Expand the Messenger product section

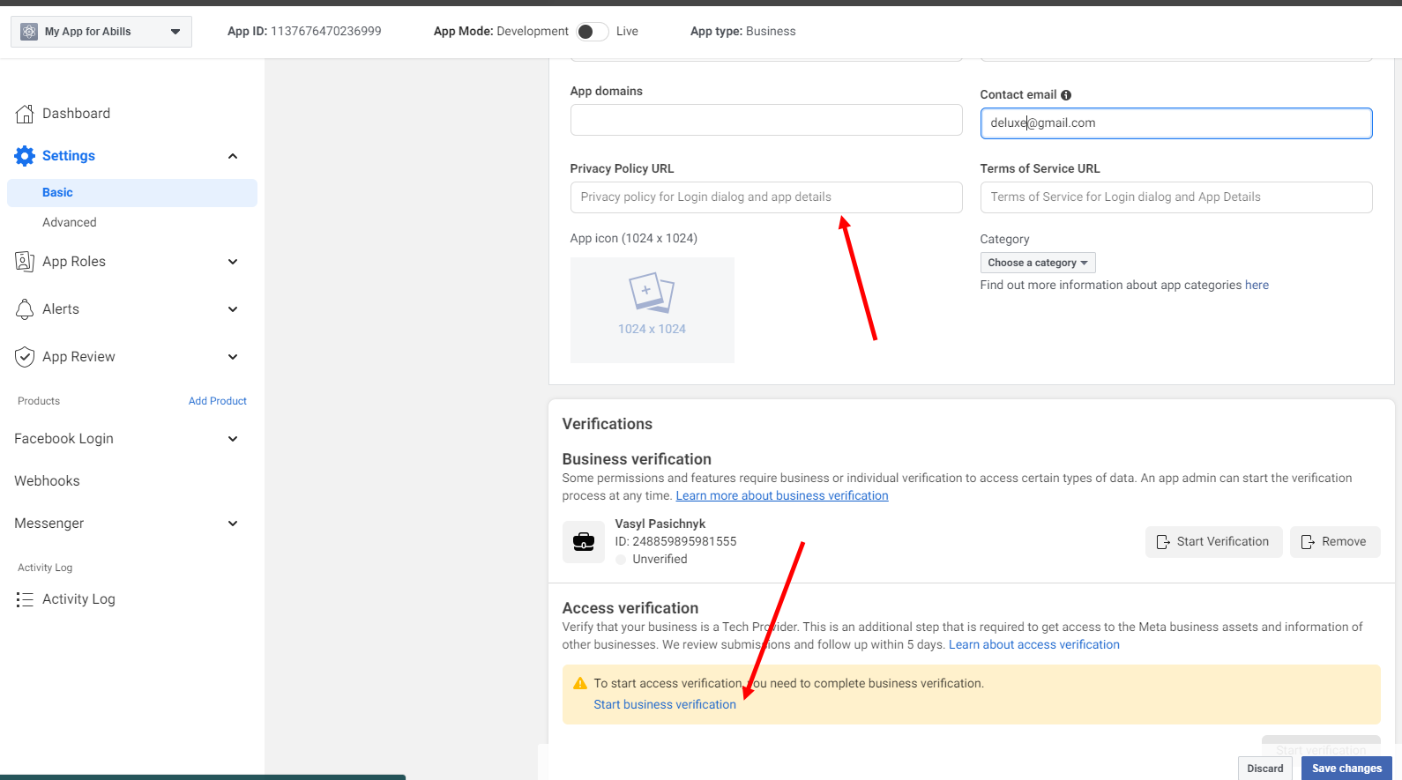[x=232, y=524]
